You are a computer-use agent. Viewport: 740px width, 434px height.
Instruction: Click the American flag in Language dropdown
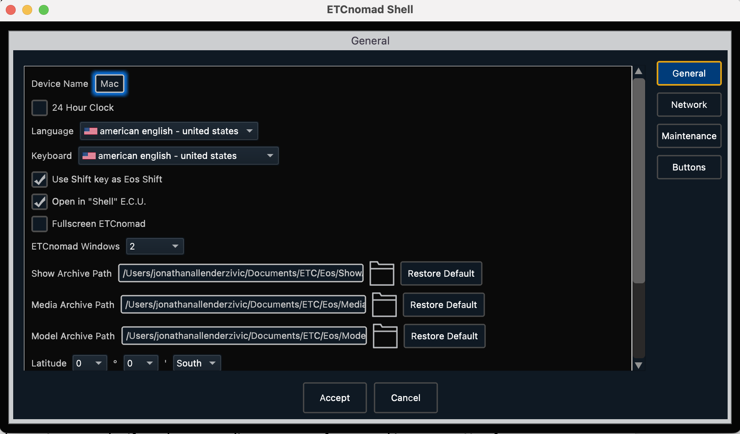click(90, 131)
